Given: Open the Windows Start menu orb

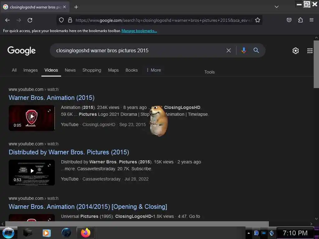Looking at the screenshot, I should coord(8,233).
